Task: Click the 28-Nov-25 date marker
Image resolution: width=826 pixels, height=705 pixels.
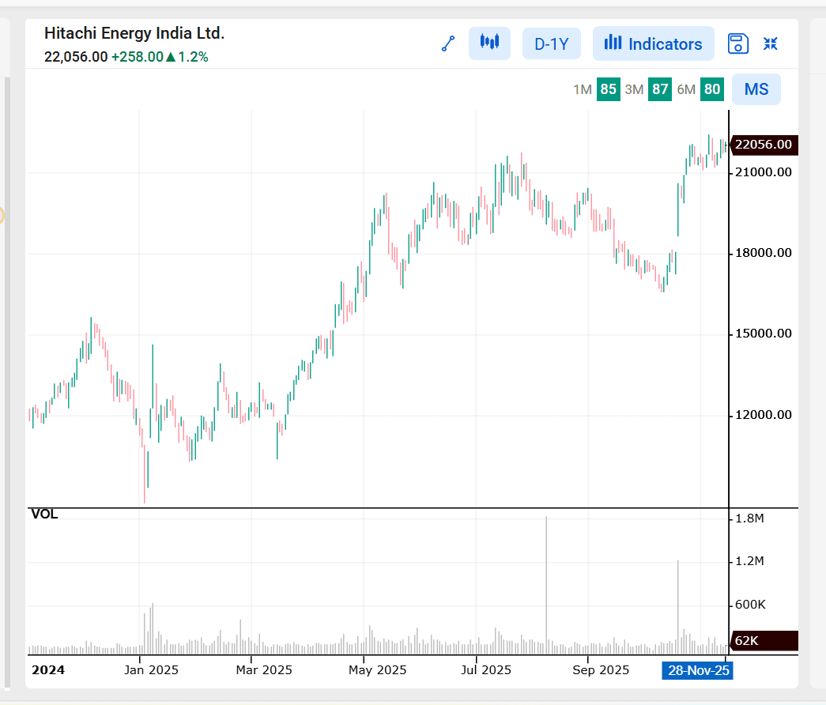Action: (x=698, y=670)
